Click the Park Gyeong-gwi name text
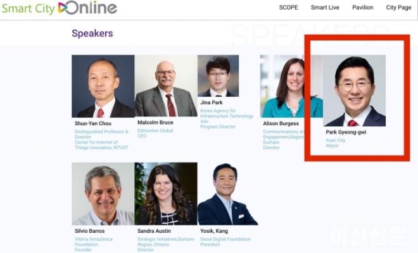 [346, 132]
